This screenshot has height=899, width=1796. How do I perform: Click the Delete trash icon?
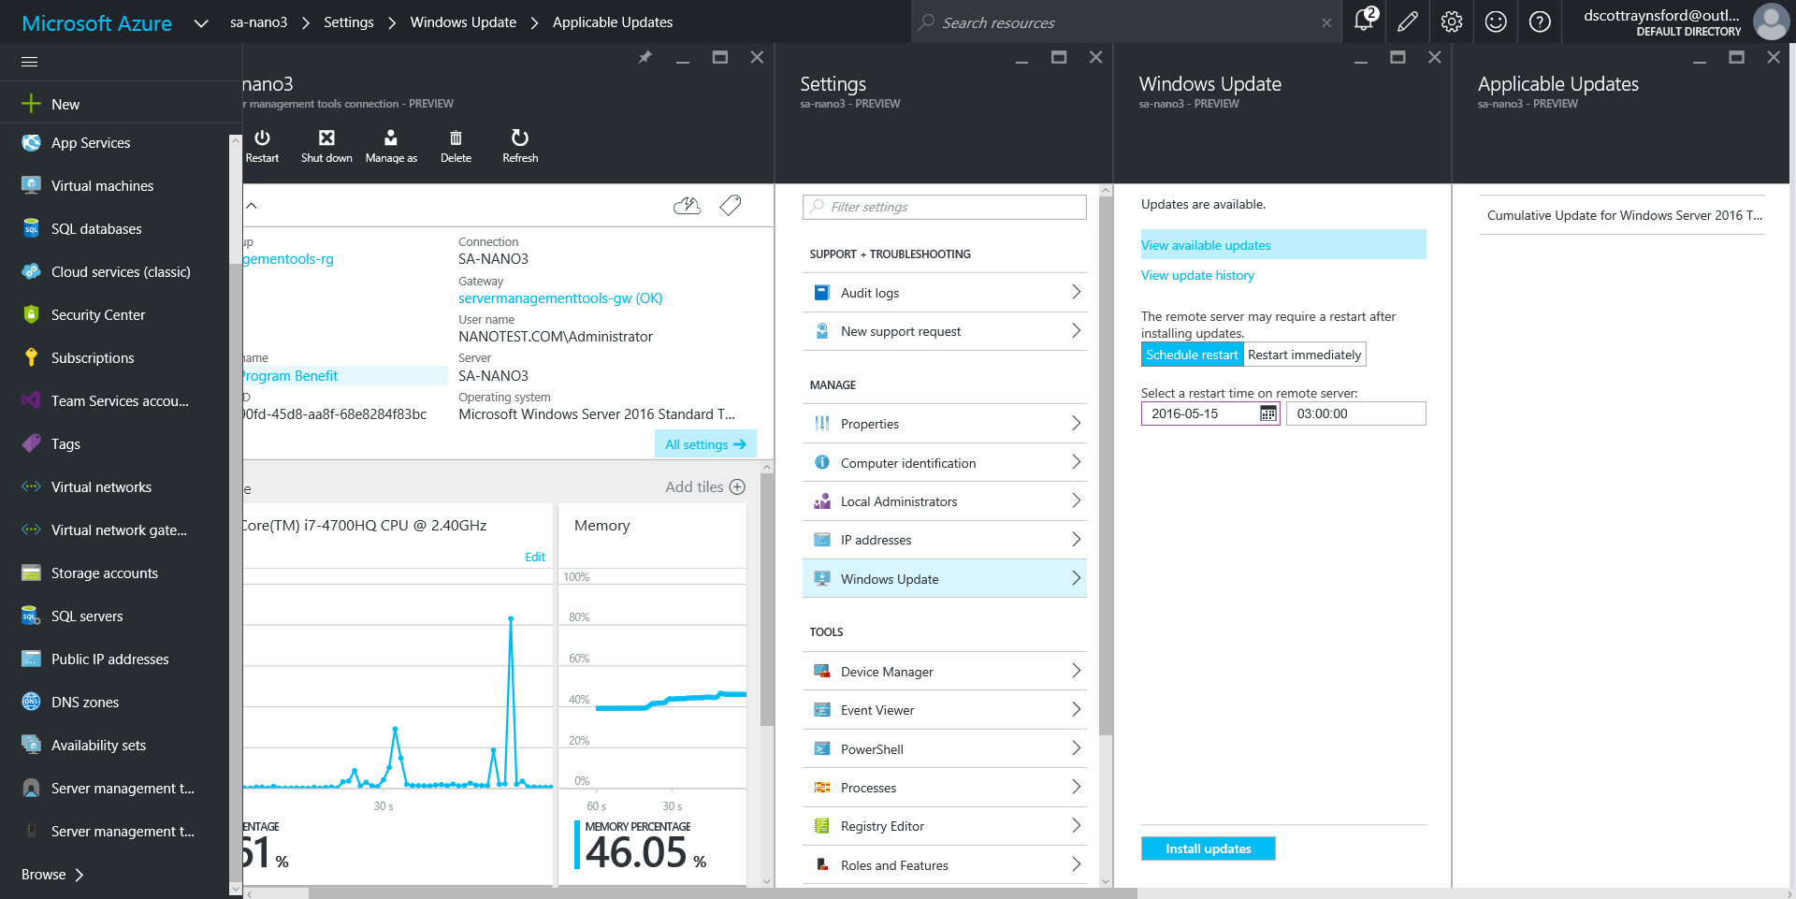[456, 138]
